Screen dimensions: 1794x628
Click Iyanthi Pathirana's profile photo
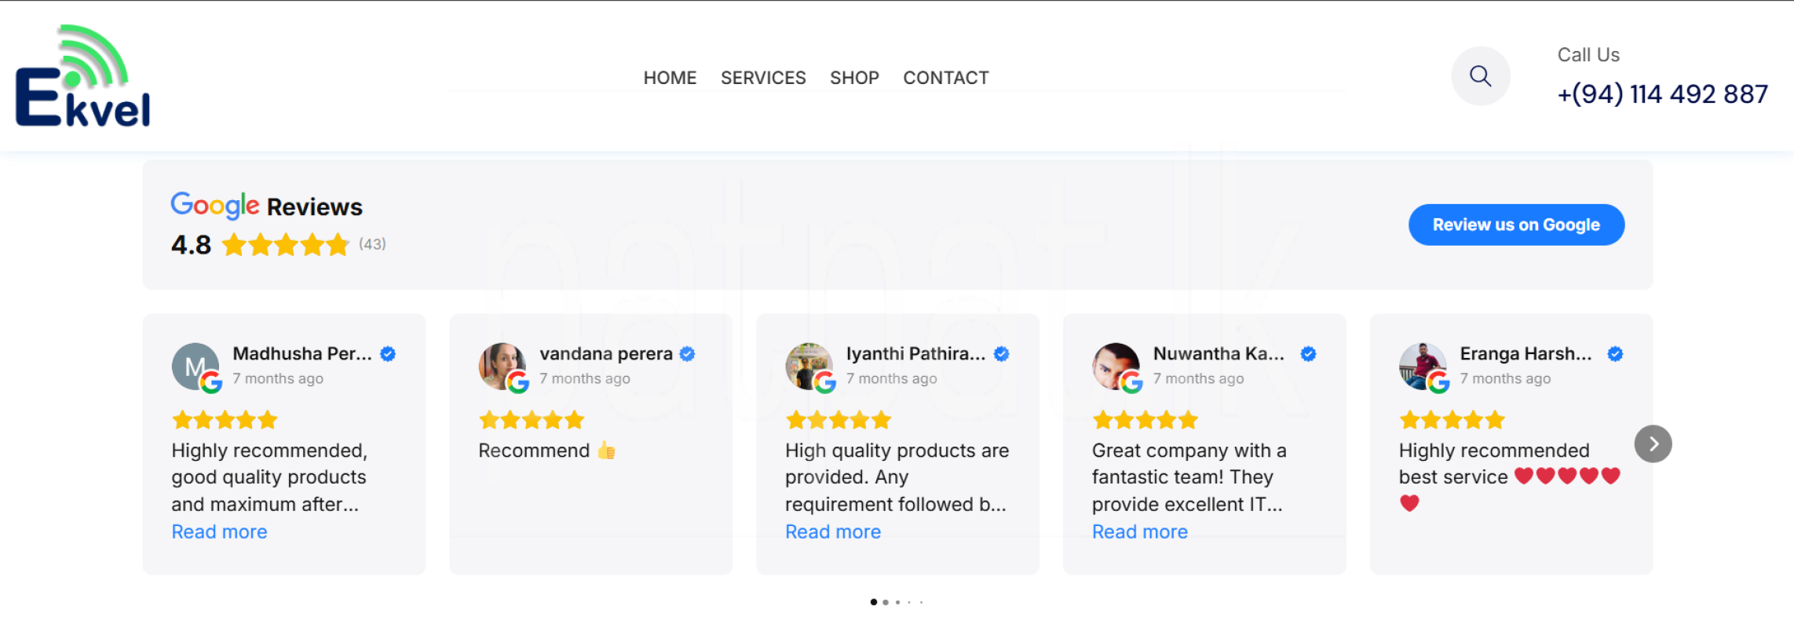pos(809,366)
